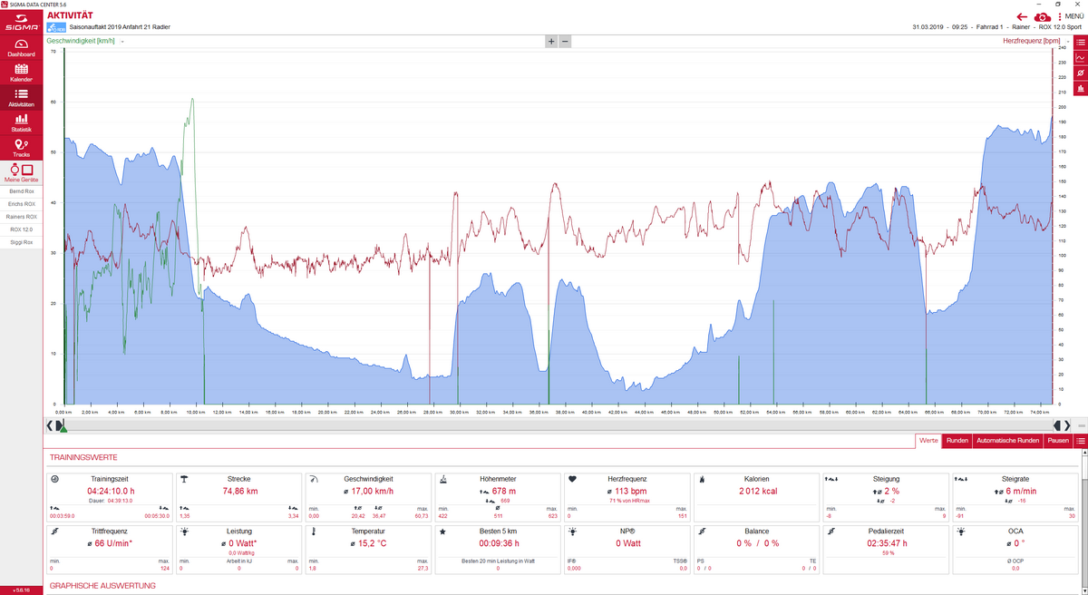Open Kalender in sidebar
The width and height of the screenshot is (1088, 595).
coord(21,73)
